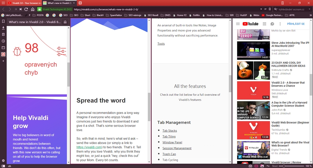The image size is (313, 168).
Task: Open the YouTube hamburger menu
Action: coord(238,24)
